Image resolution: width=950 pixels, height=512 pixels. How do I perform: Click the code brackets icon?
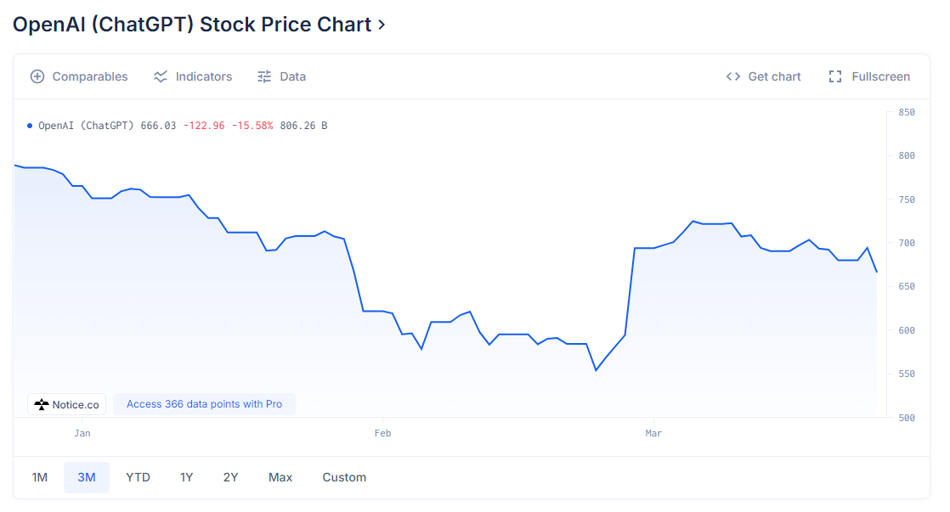tap(733, 77)
